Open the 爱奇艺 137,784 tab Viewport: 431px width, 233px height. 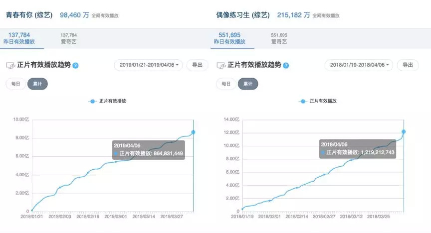pyautogui.click(x=69, y=38)
